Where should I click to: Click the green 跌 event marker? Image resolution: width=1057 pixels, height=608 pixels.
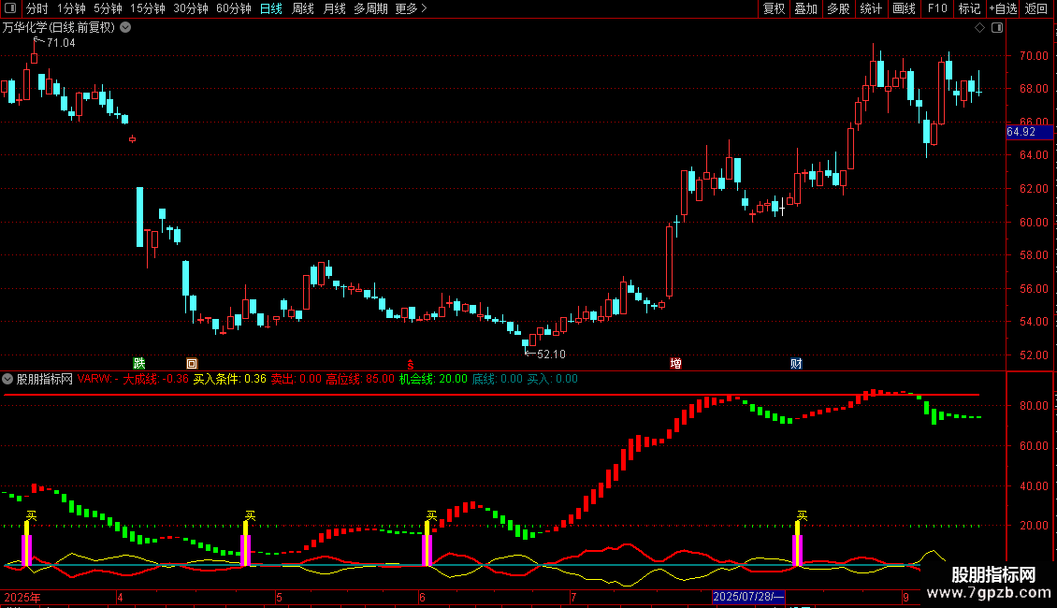pyautogui.click(x=138, y=363)
